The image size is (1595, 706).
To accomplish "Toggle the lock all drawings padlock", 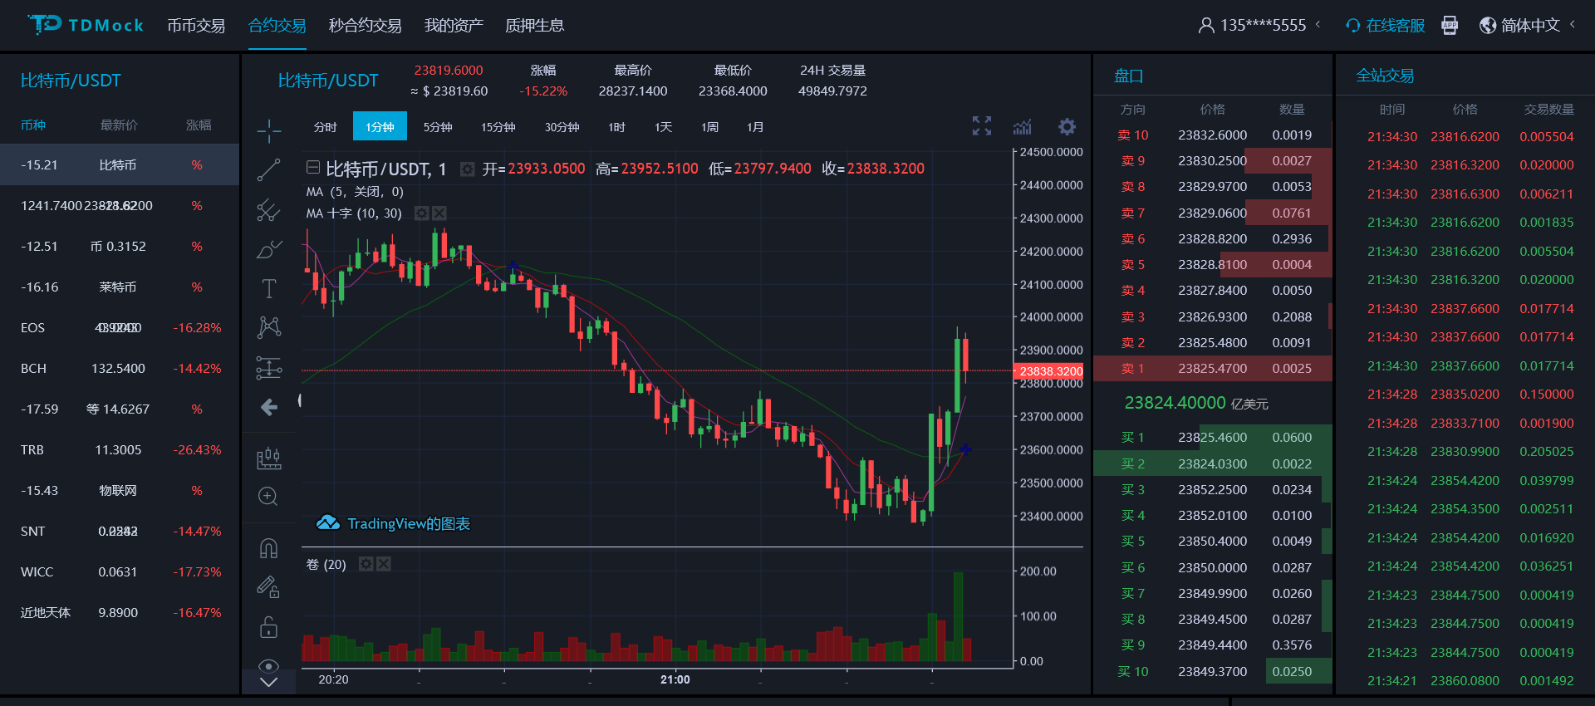I will [x=268, y=627].
